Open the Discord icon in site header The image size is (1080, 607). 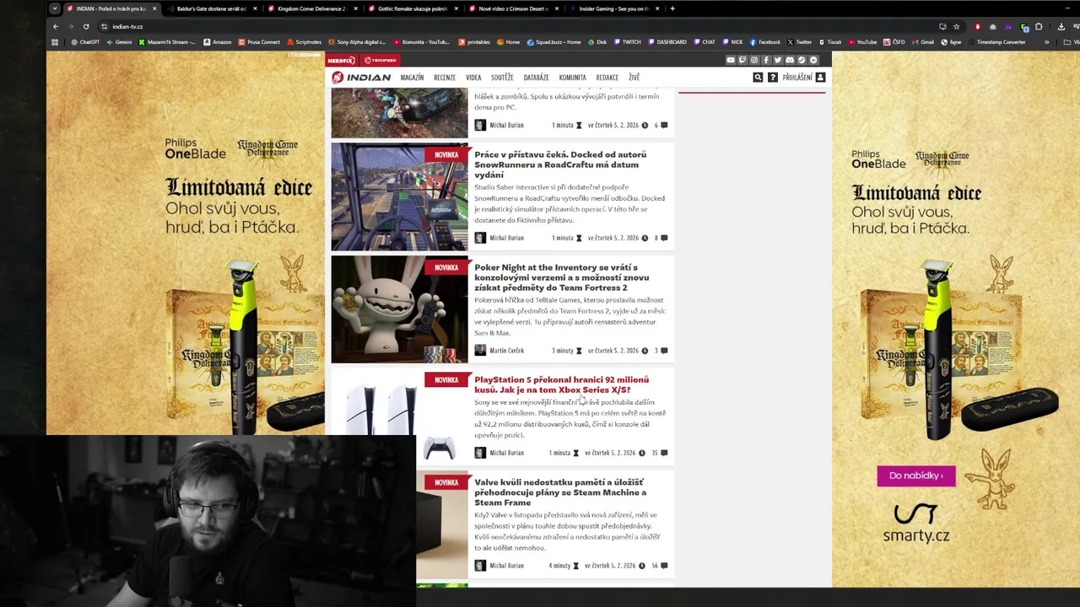pos(790,60)
